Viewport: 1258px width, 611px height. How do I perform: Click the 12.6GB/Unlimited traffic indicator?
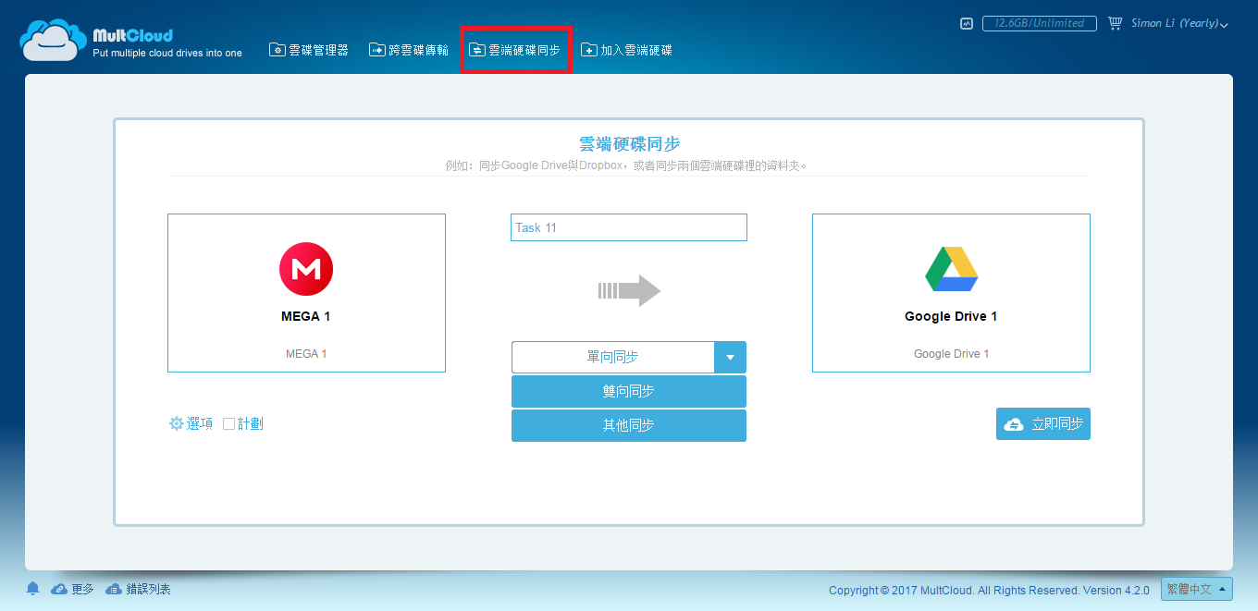1039,23
